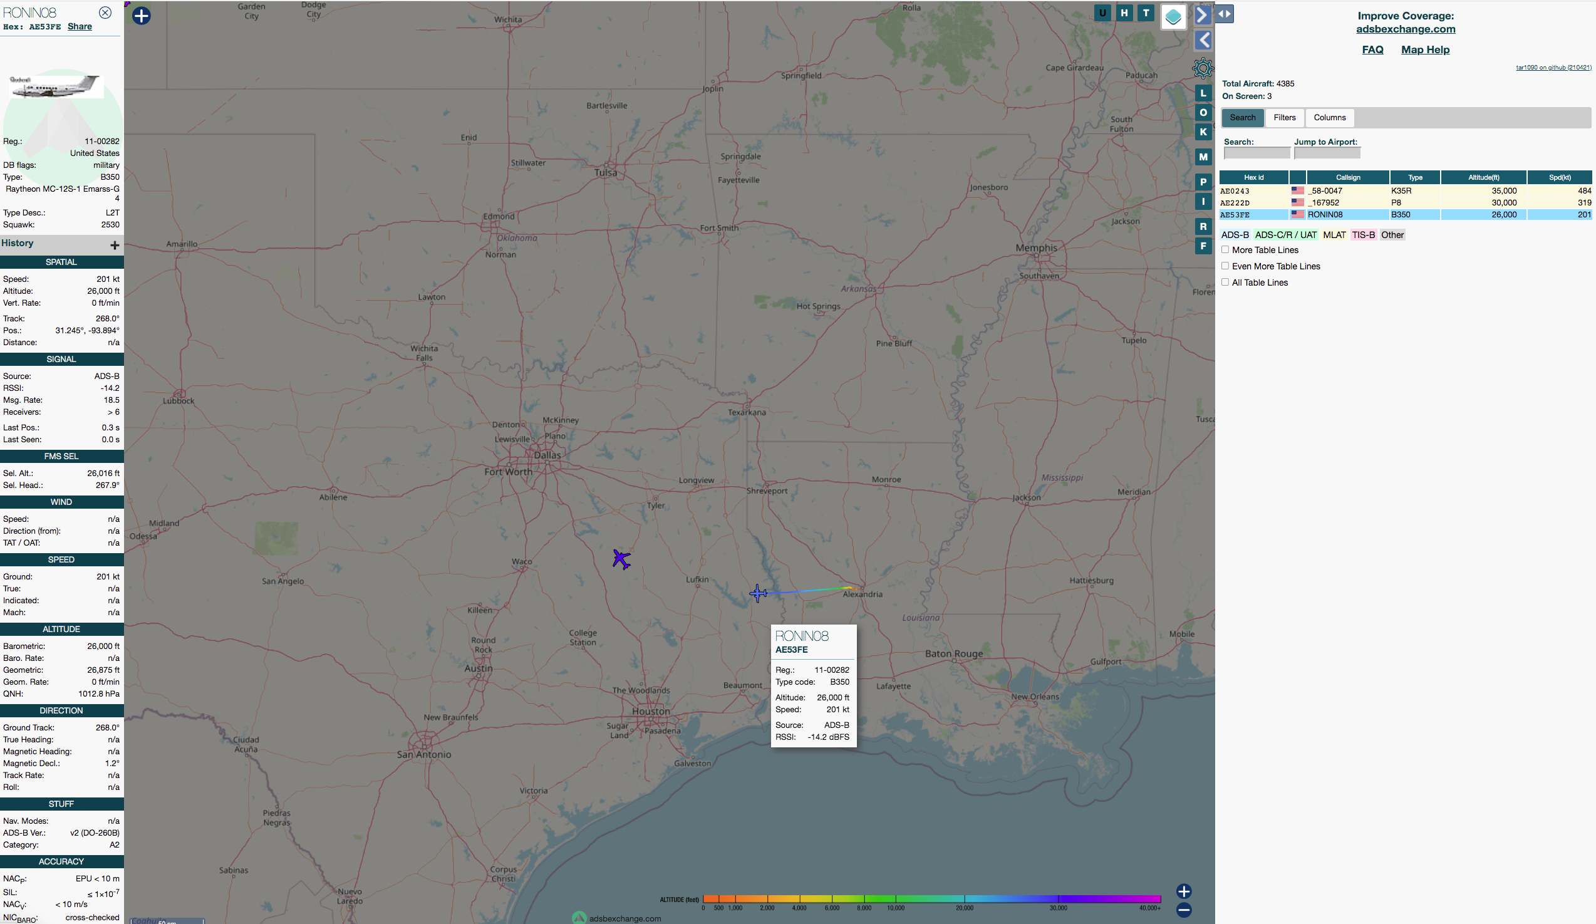The width and height of the screenshot is (1596, 924).
Task: Toggle the U map button
Action: tap(1102, 13)
